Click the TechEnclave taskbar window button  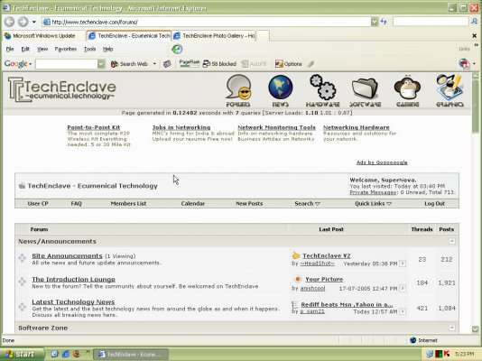(131, 355)
